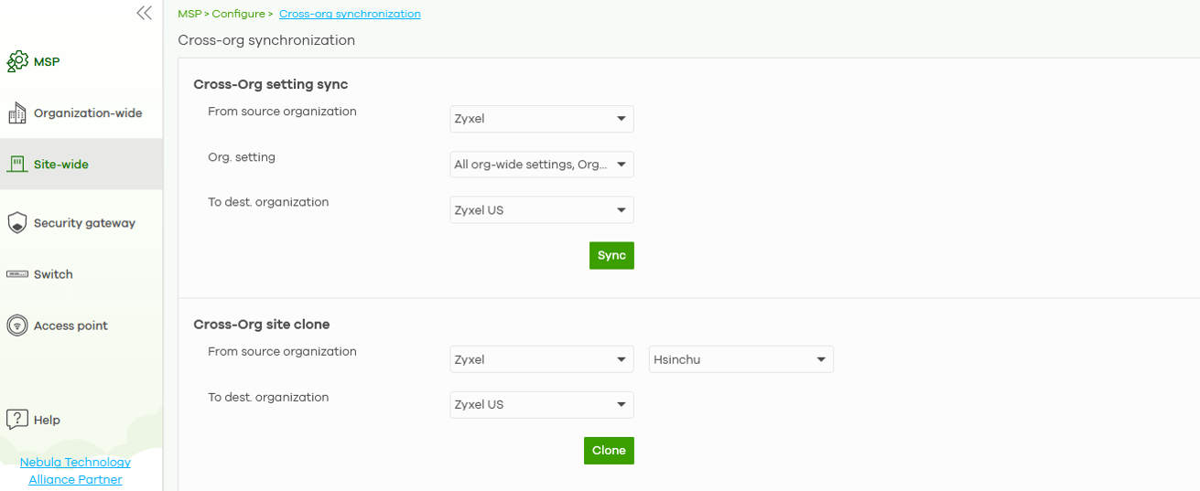Open Help menu label
This screenshot has width=1200, height=491.
pyautogui.click(x=47, y=420)
